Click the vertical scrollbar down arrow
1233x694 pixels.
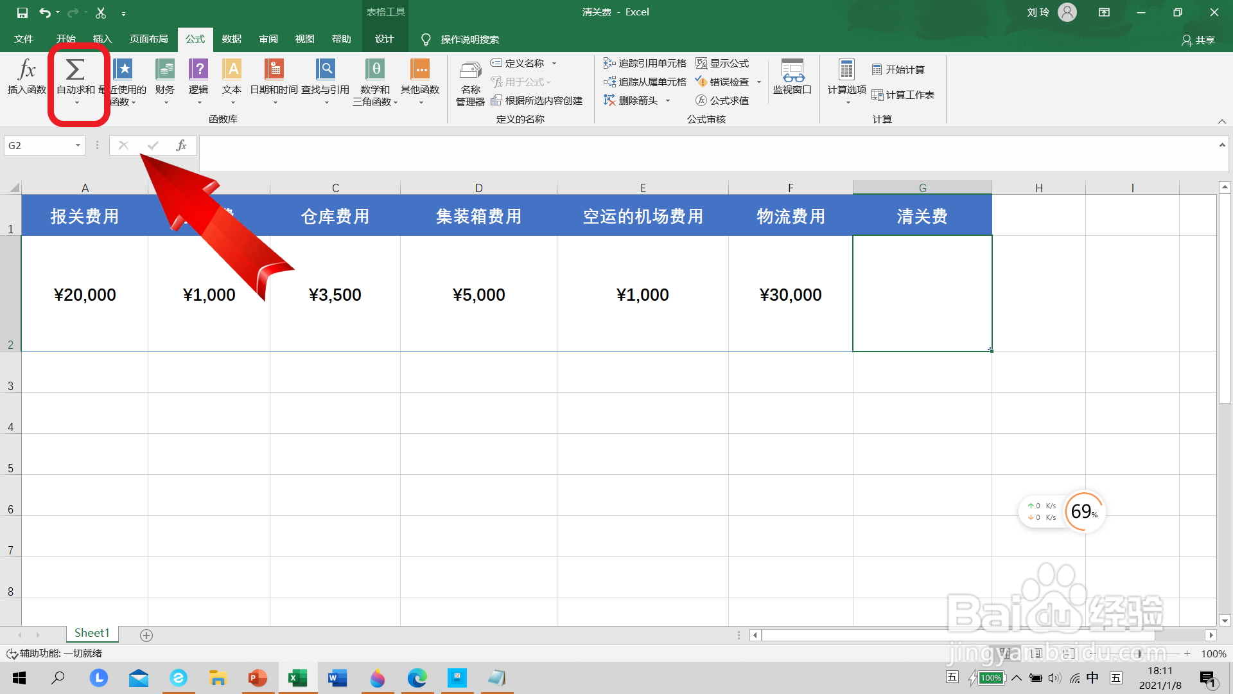pos(1225,621)
